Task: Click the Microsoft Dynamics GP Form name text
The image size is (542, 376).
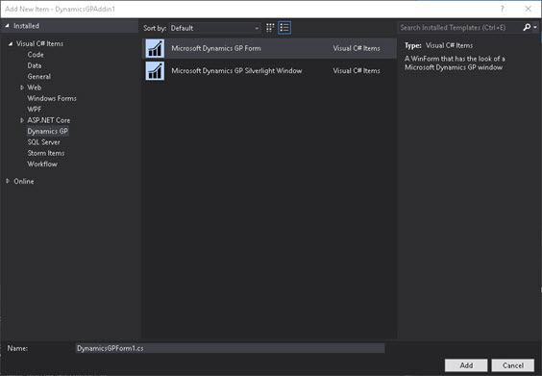Action: [216, 48]
